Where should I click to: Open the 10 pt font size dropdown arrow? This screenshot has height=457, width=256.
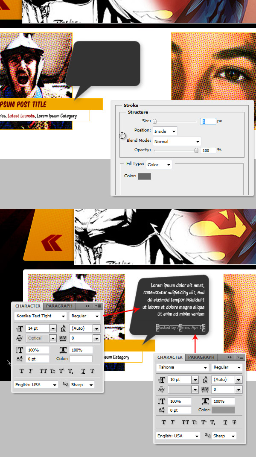coord(195,380)
